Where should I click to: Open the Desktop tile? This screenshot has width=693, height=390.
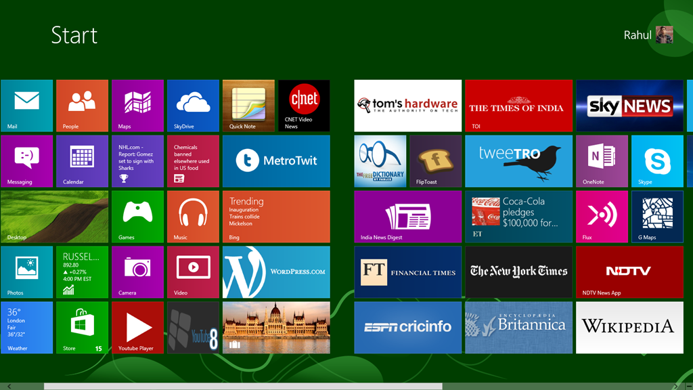[54, 217]
